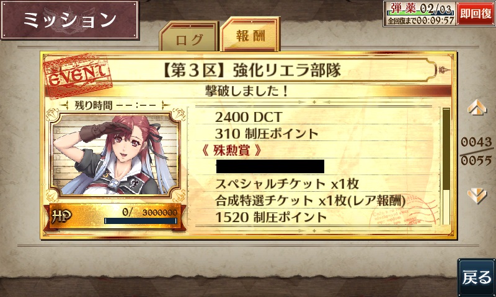The image size is (496, 297).
Task: Select the 合成特選チケット rare reward row
Action: [310, 200]
